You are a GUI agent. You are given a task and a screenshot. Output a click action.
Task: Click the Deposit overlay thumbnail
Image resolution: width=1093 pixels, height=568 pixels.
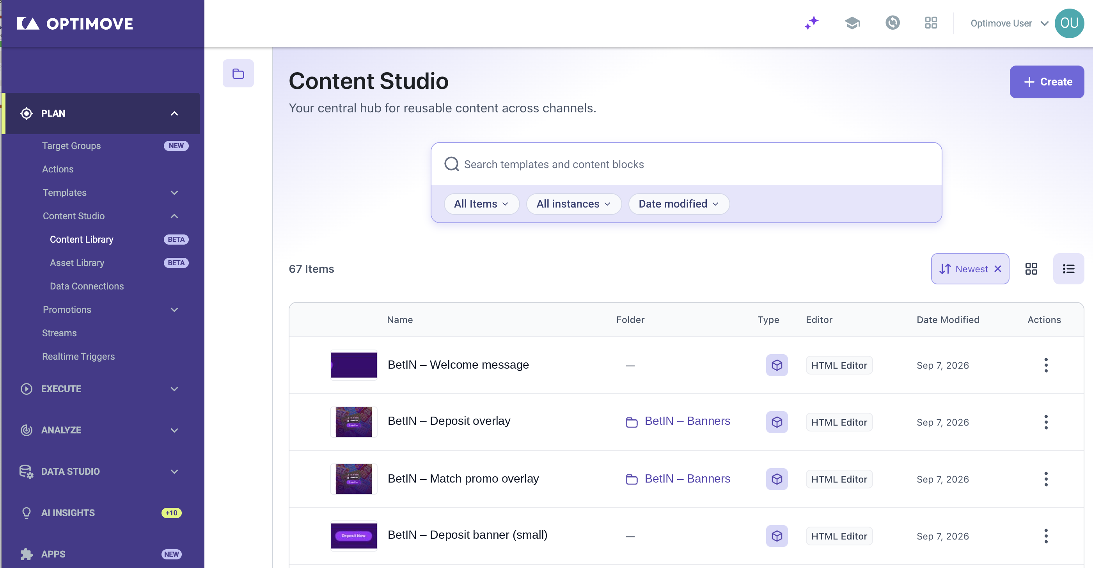353,422
